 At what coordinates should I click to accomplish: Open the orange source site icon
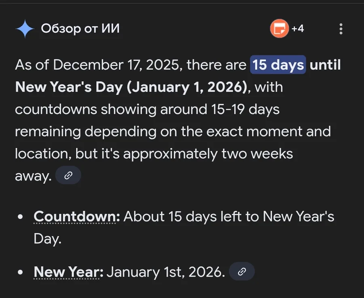point(279,29)
